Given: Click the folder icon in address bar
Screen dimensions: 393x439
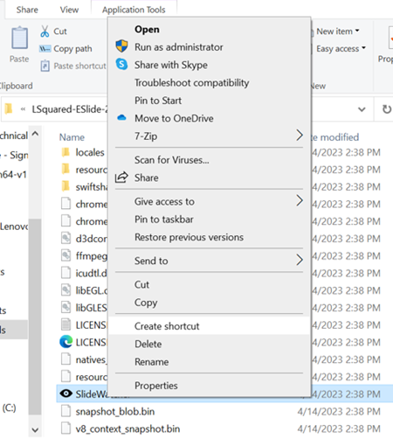Looking at the screenshot, I should pos(9,109).
